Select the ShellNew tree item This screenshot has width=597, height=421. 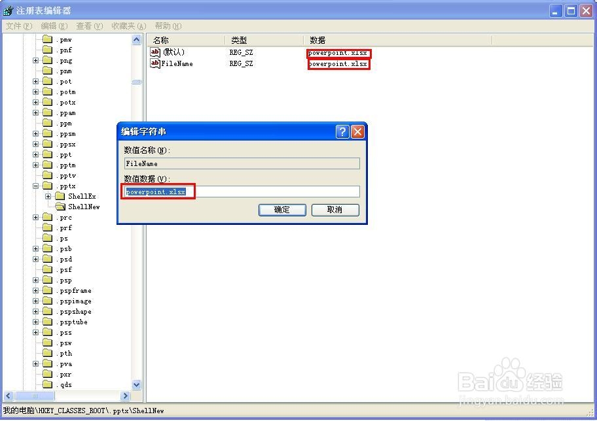pyautogui.click(x=85, y=207)
